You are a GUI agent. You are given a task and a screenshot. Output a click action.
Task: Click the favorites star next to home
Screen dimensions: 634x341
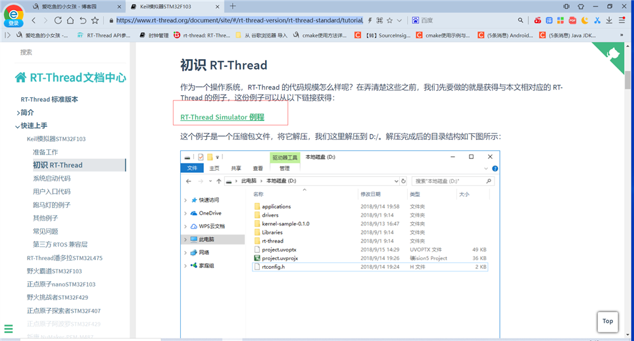click(x=95, y=20)
